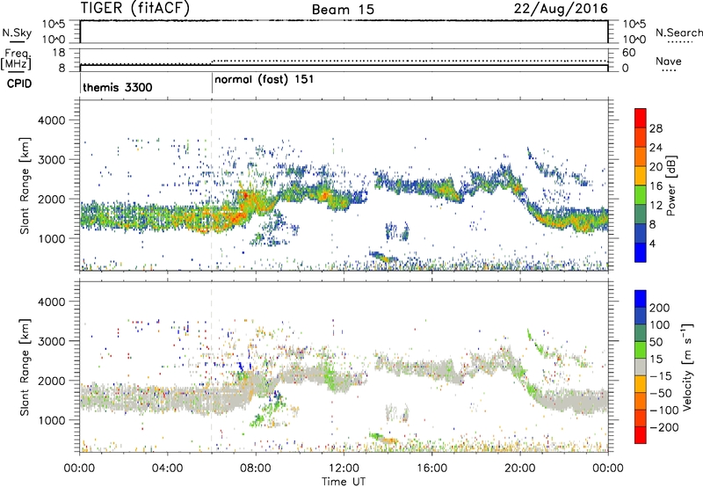Click the 'Nave' legend label

coord(669,61)
